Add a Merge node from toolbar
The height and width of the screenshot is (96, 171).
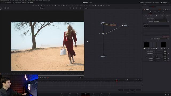click(x=59, y=5)
